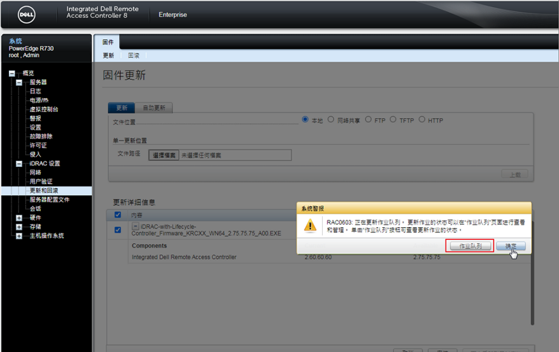Select the TFTP radio option
The height and width of the screenshot is (352, 559).
pyautogui.click(x=393, y=120)
